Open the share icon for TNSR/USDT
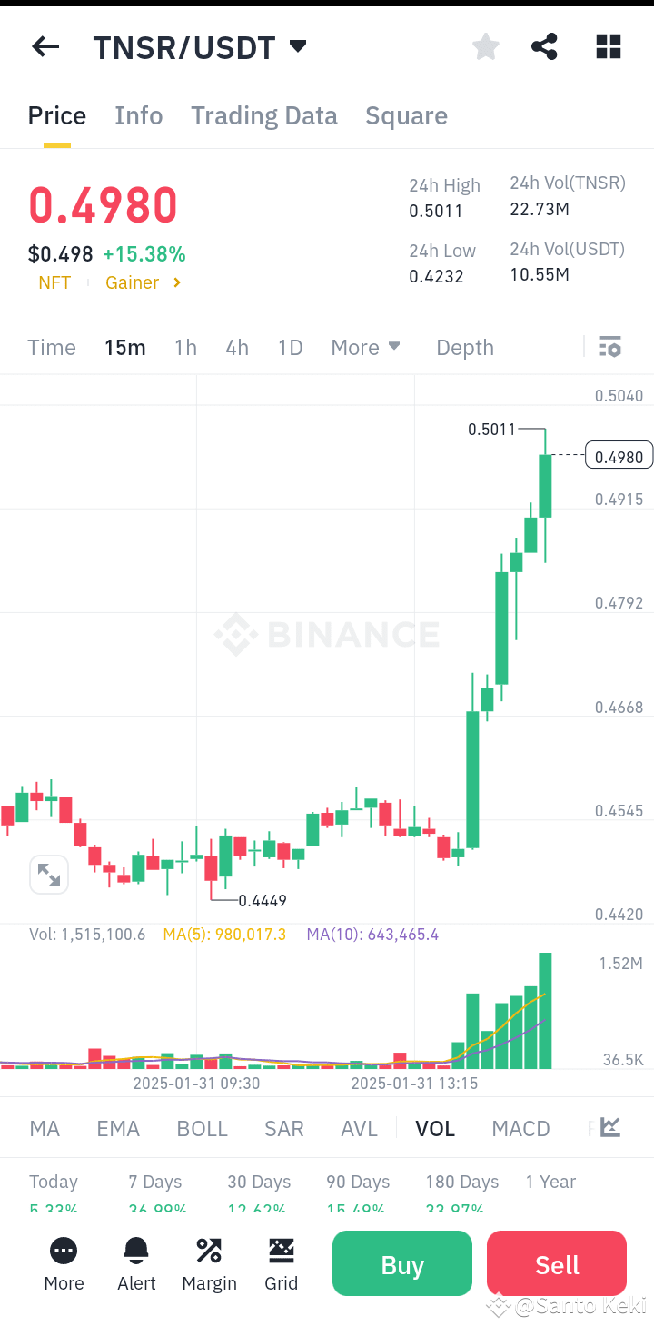Screen dimensions: 654x1326 tap(544, 46)
